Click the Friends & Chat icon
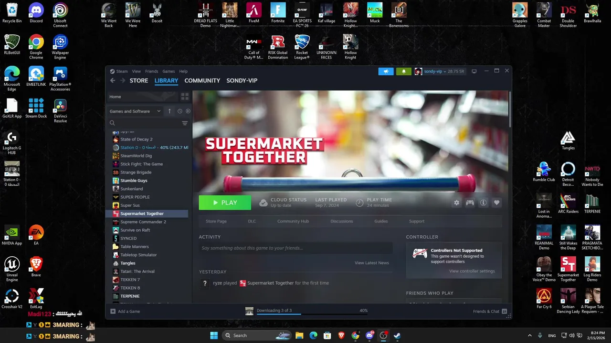 coord(505,312)
